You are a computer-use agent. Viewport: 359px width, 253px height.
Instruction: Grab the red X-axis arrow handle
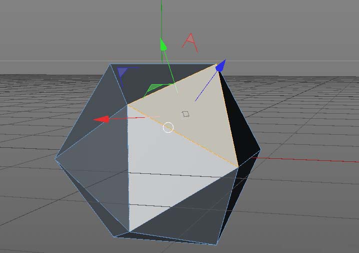(101, 119)
